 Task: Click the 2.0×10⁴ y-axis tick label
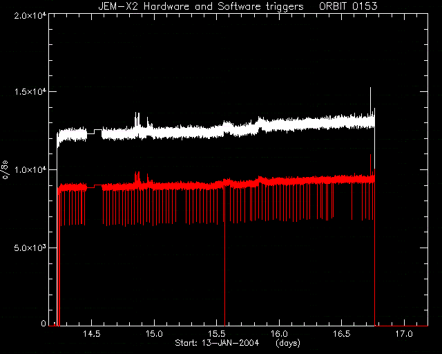point(30,16)
